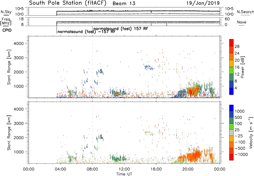Click the strong red power echo near 20:30

[193, 91]
